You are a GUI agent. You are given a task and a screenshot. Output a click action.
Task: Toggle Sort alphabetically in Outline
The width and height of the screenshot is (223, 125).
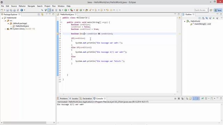pos(203,18)
